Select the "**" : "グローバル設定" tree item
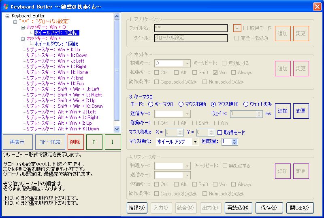 45,21
